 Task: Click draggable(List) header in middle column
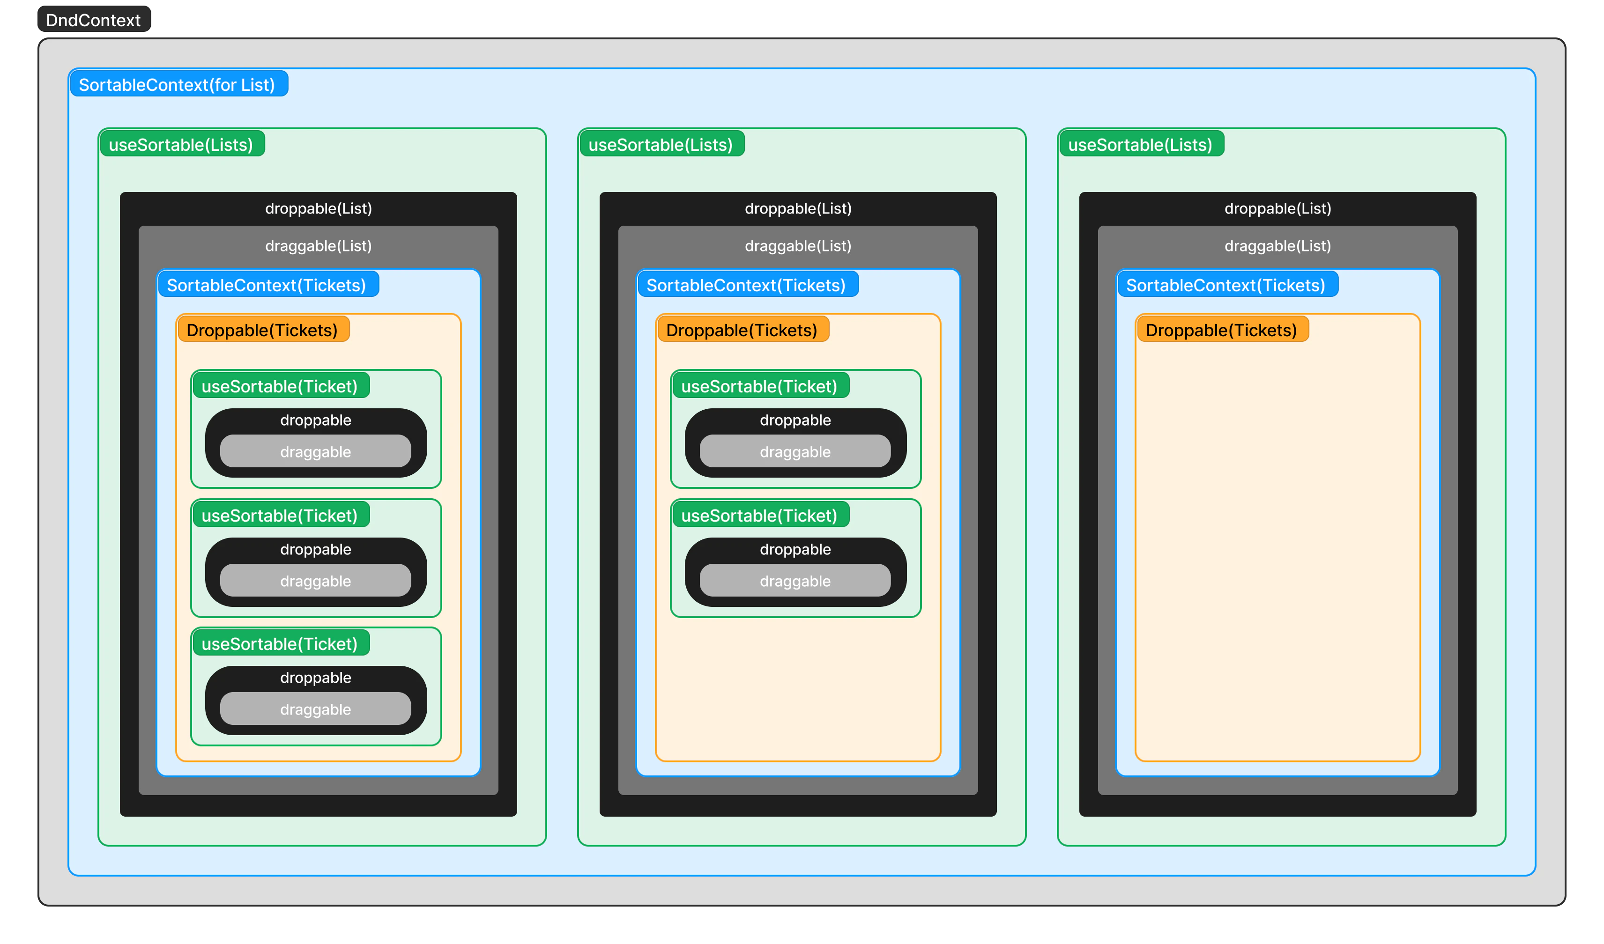[x=797, y=246]
